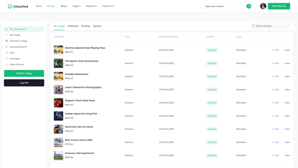Screen dimensions: 298x168
Task: Switch to the Published tab
Action: [73, 26]
